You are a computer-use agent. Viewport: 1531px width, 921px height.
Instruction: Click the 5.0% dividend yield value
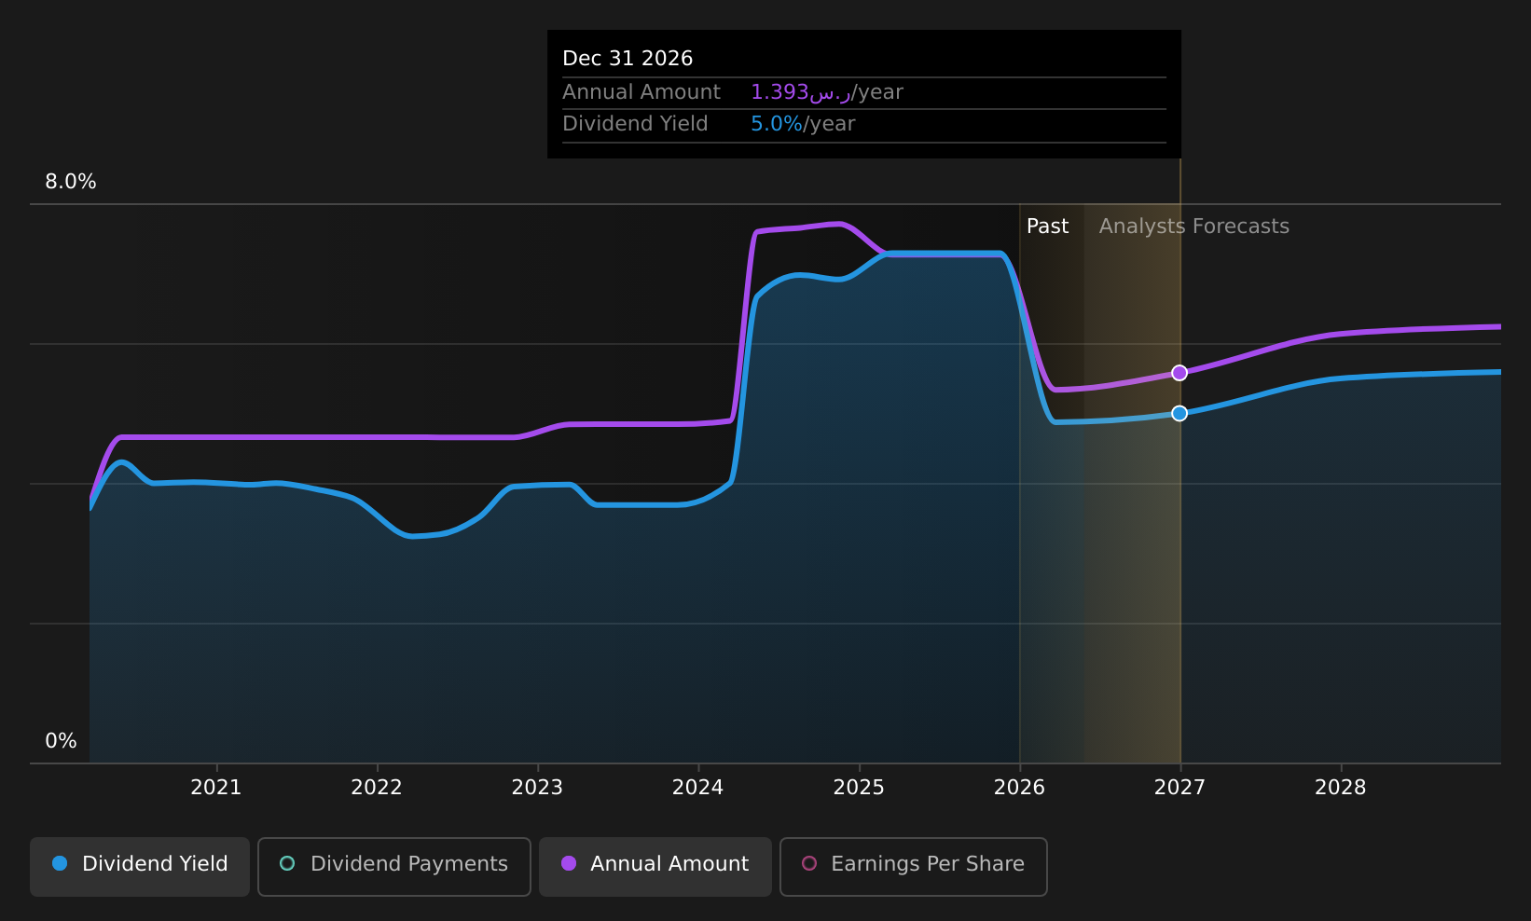pos(777,124)
